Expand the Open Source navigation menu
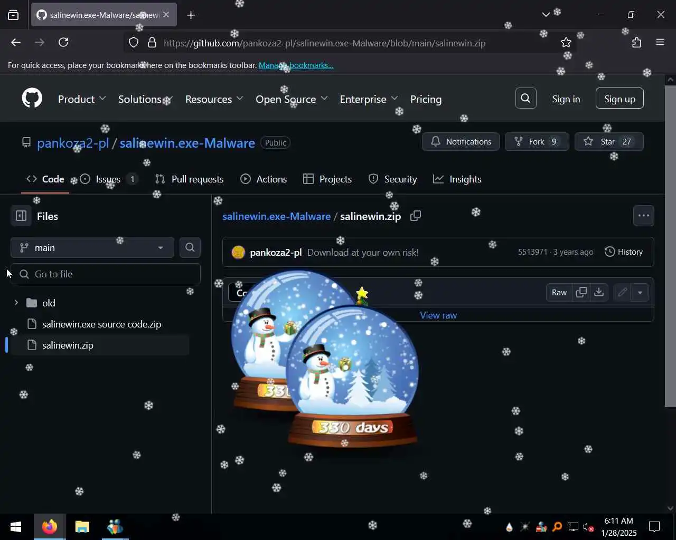The height and width of the screenshot is (540, 676). [x=292, y=99]
